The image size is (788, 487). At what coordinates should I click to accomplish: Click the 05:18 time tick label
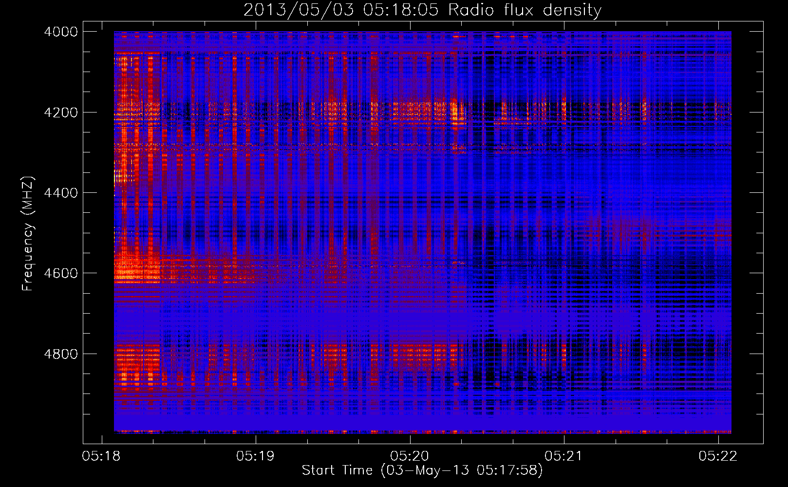pyautogui.click(x=101, y=456)
